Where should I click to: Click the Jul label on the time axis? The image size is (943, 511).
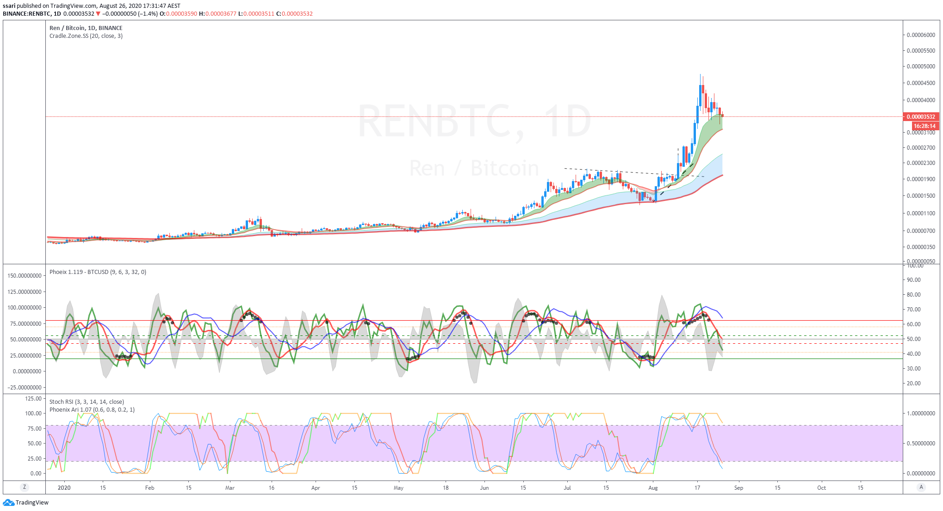[567, 488]
